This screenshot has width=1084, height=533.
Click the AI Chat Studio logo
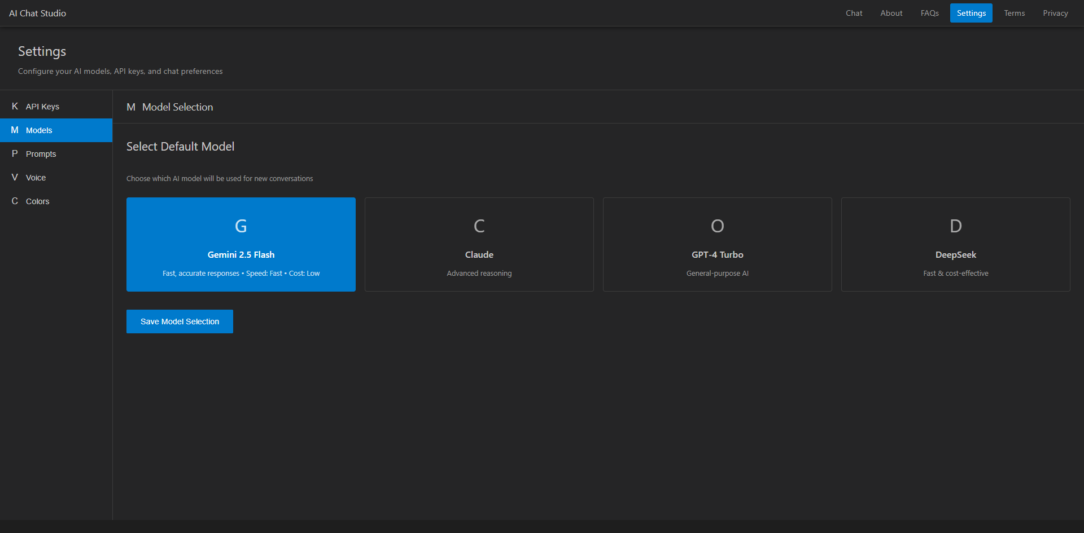(37, 12)
